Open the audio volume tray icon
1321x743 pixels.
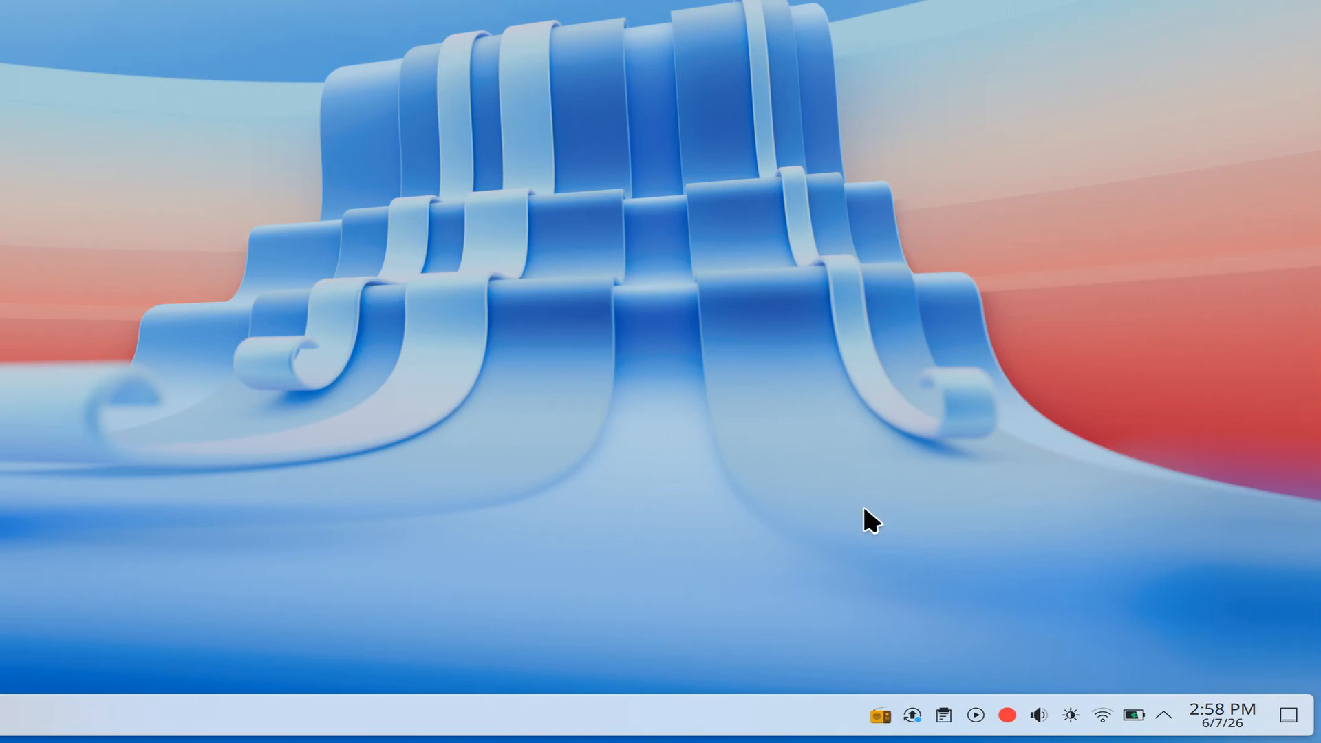coord(1039,715)
